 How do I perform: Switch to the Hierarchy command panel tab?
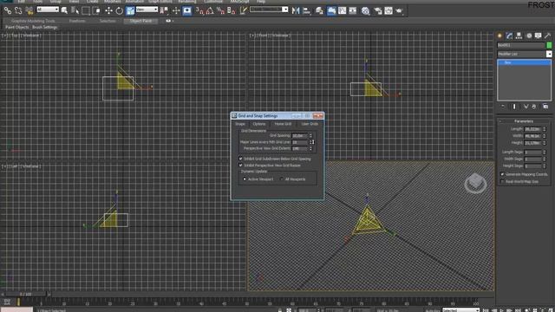tap(519, 36)
